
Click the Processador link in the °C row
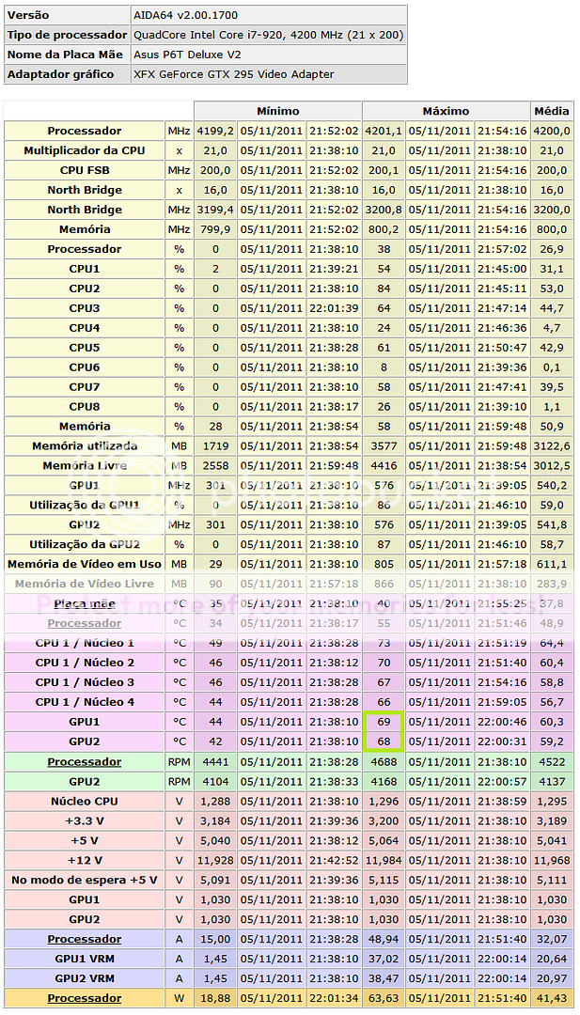(x=84, y=623)
